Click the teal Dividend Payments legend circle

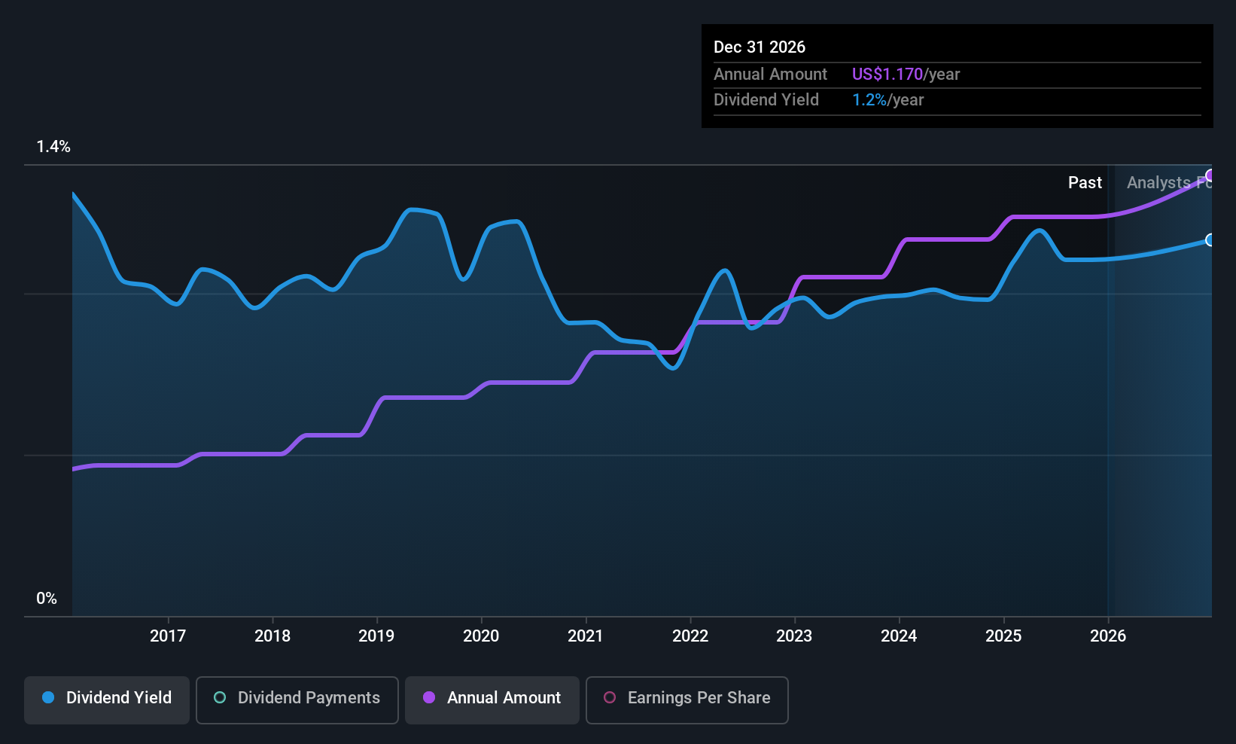220,697
